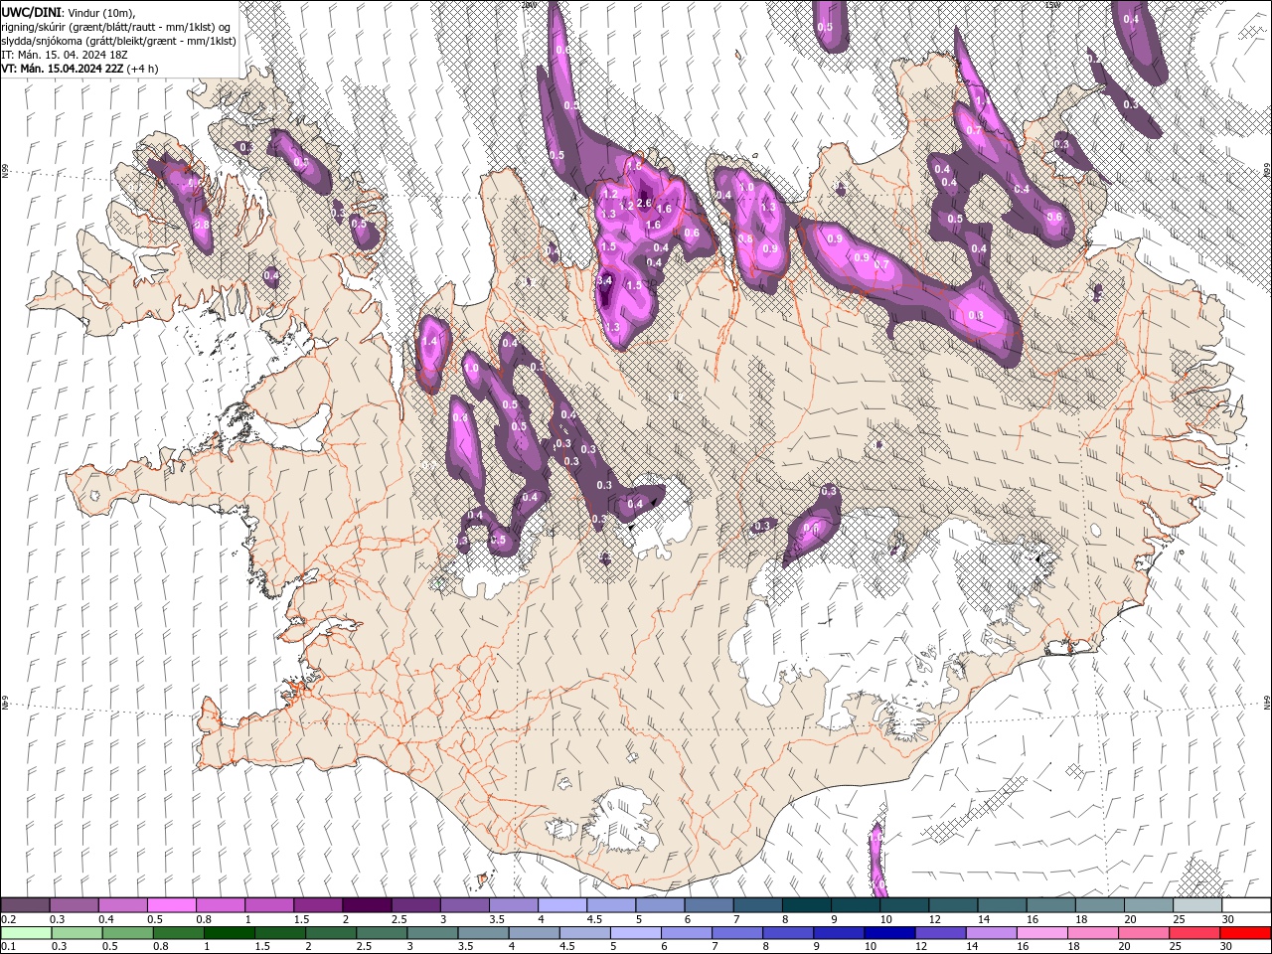Click lower legend row 12 violet swatch
The image size is (1272, 954).
[x=940, y=933]
